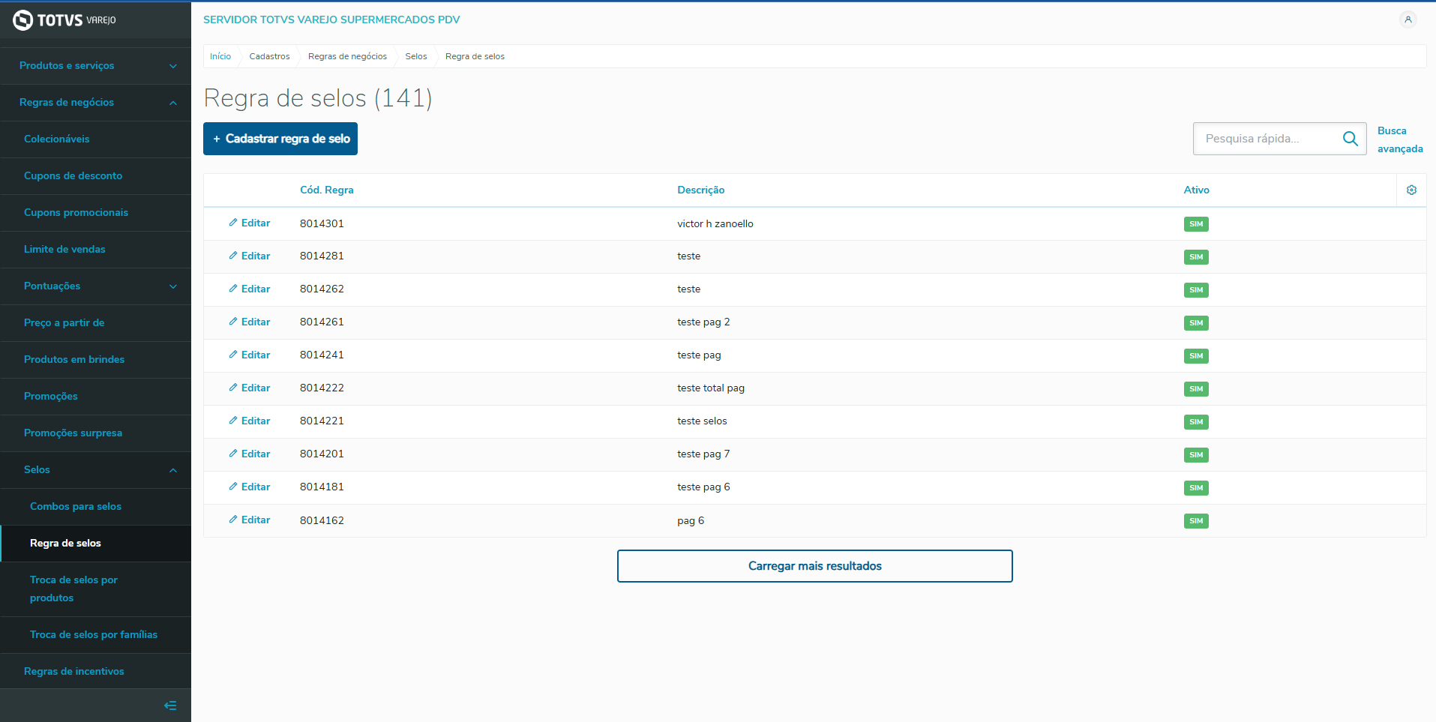Click Carregar mais resultados button
Screen dimensions: 1436x722
pyautogui.click(x=814, y=566)
